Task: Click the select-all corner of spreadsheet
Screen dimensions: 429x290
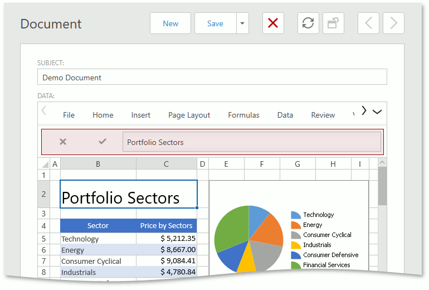Action: click(44, 164)
